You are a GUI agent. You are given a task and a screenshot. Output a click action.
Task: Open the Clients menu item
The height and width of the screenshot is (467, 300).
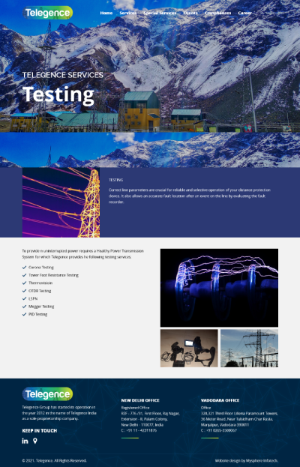[190, 13]
